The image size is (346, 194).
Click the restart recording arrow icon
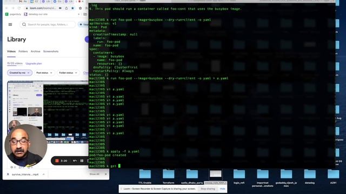pos(75,161)
